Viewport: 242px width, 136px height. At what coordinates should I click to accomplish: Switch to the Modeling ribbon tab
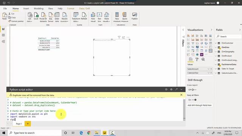click(x=39, y=8)
